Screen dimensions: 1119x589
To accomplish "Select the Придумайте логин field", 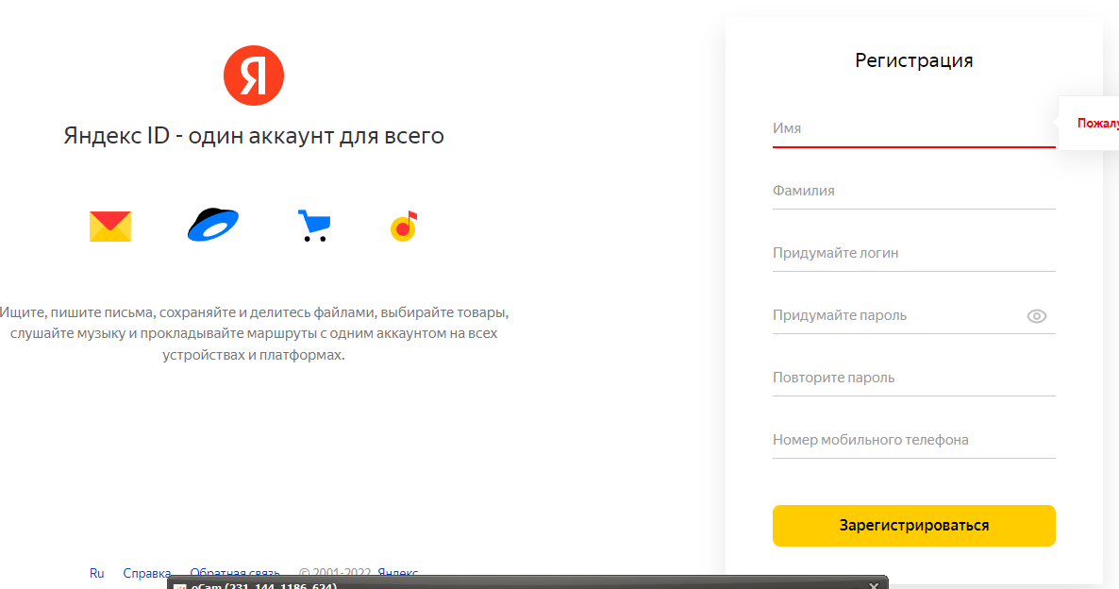I will click(913, 254).
